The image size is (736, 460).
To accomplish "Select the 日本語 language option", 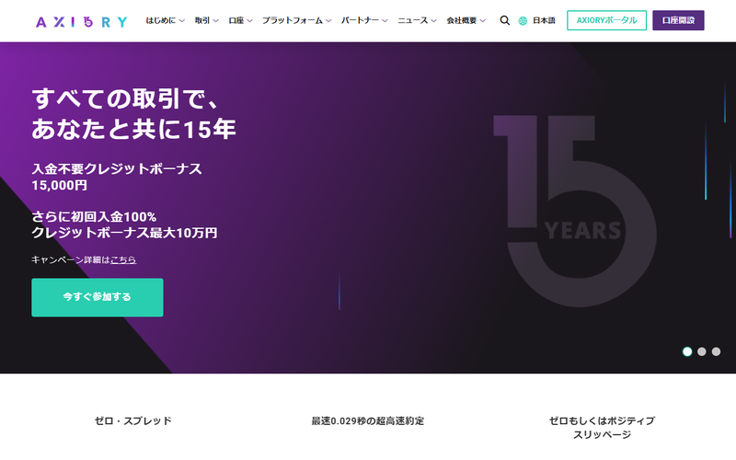I will (544, 20).
